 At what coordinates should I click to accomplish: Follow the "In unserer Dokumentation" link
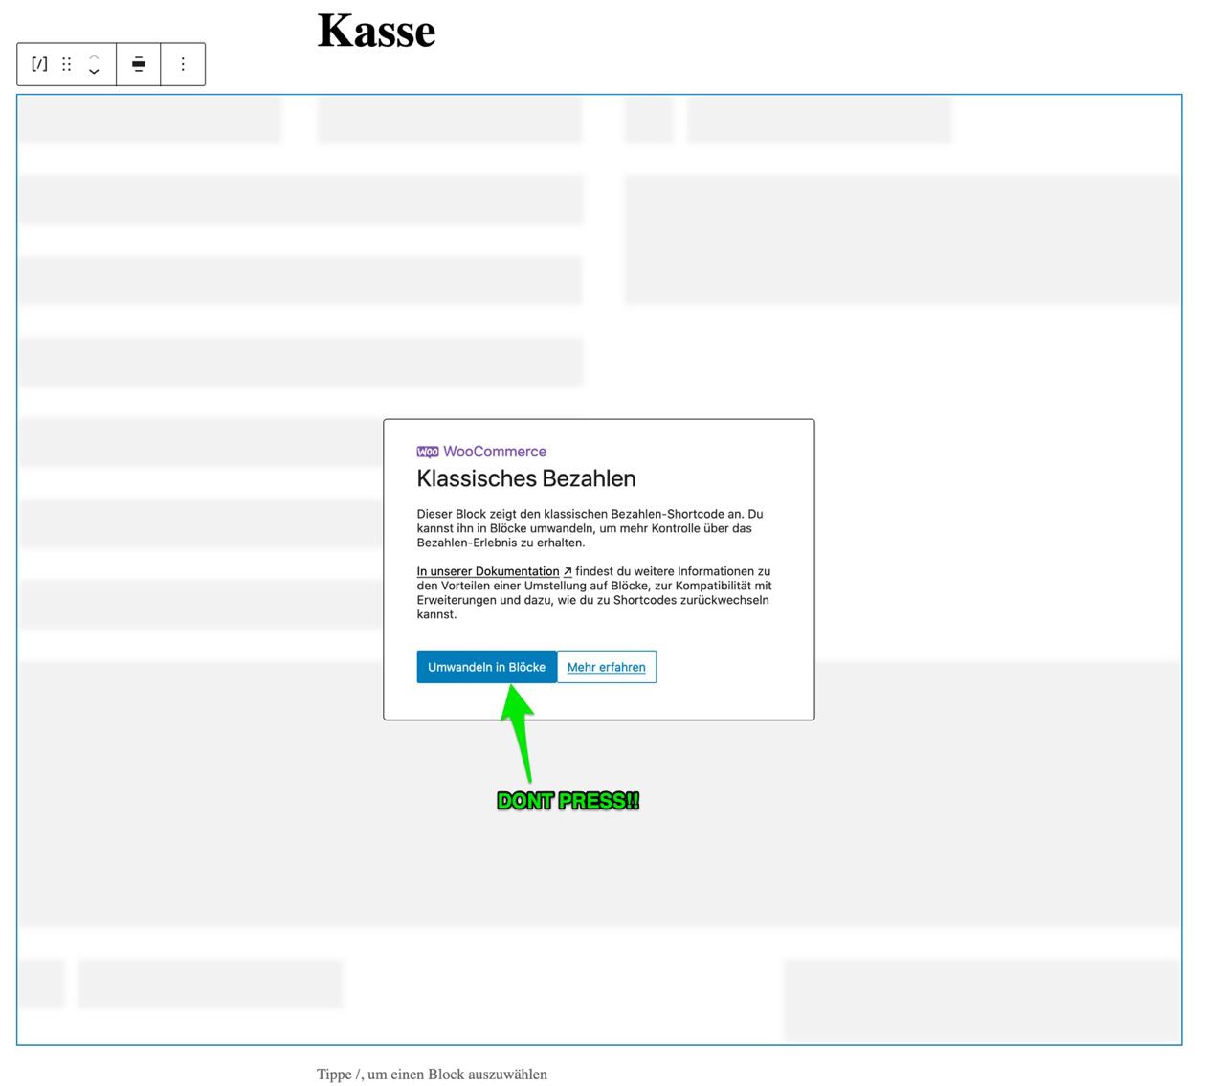point(487,571)
